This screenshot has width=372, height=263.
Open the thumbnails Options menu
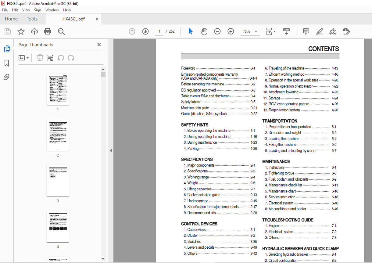(x=23, y=58)
